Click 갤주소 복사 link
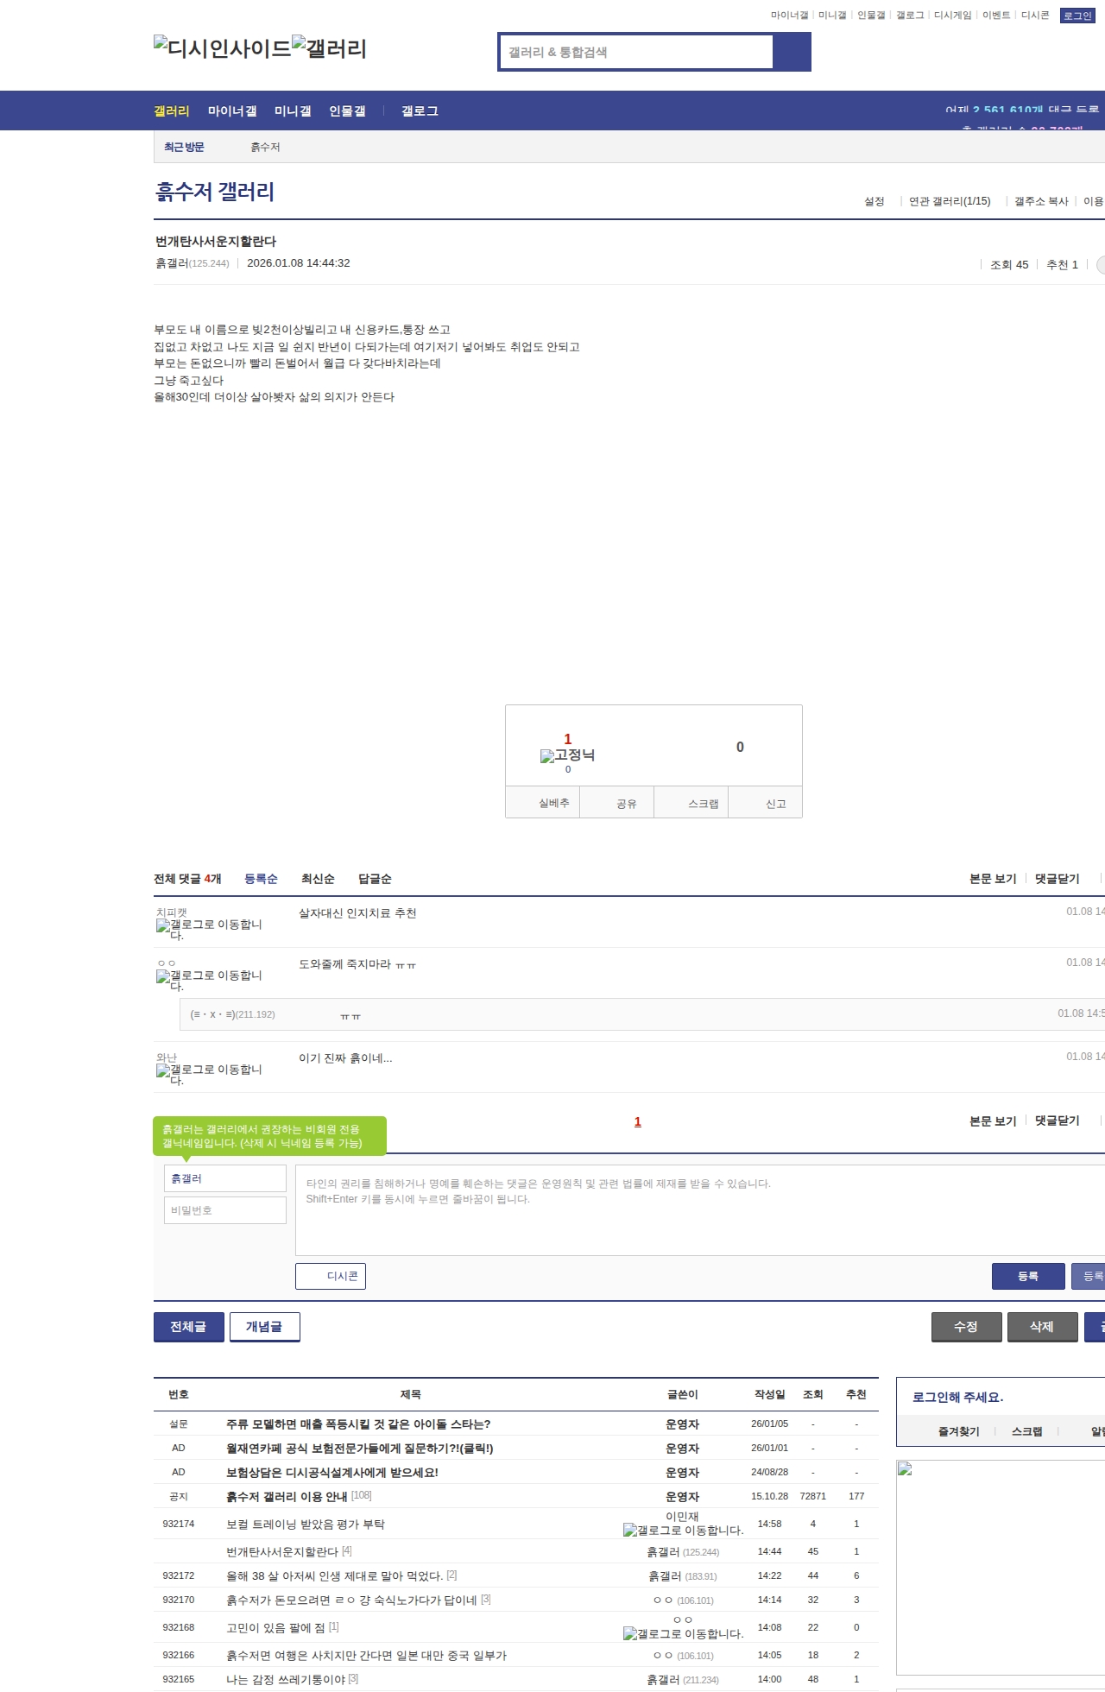1105x1692 pixels. coord(1041,201)
